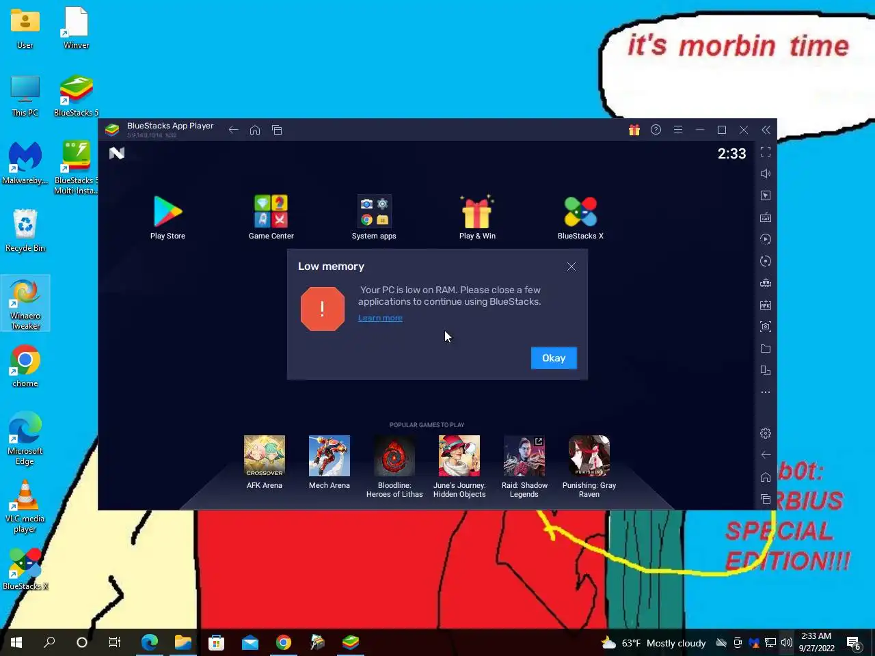Screen dimensions: 875x656
Task: Open the Windows Start menu
Action: (16, 642)
